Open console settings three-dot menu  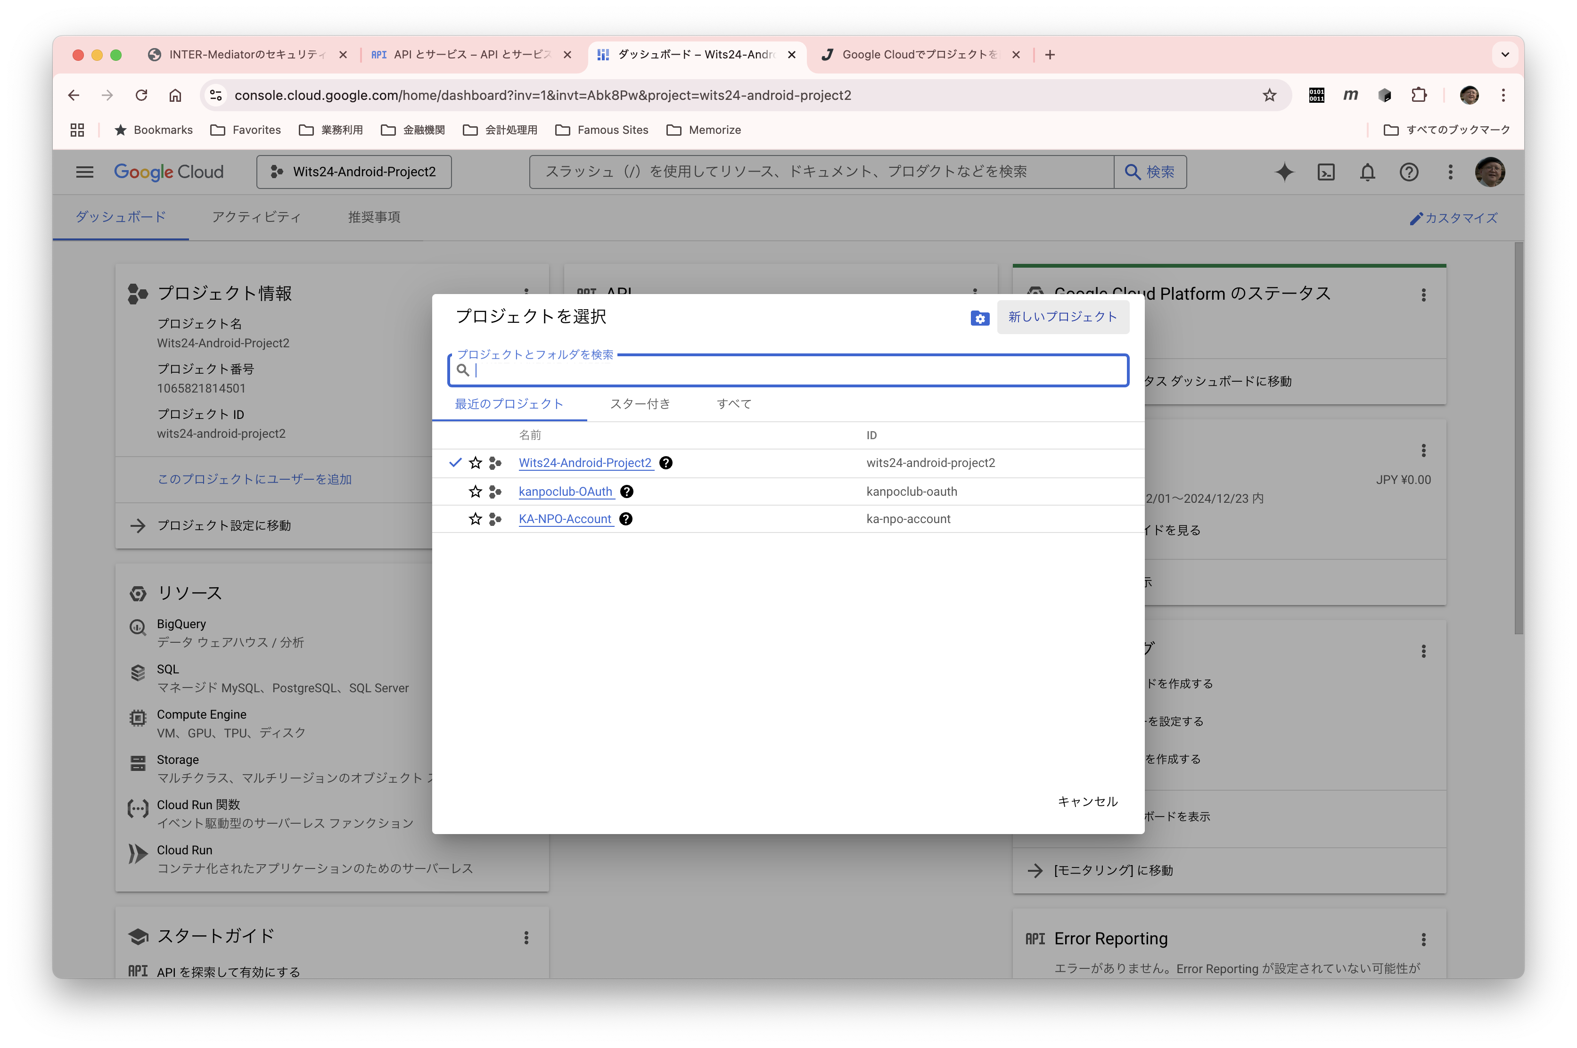tap(1450, 172)
